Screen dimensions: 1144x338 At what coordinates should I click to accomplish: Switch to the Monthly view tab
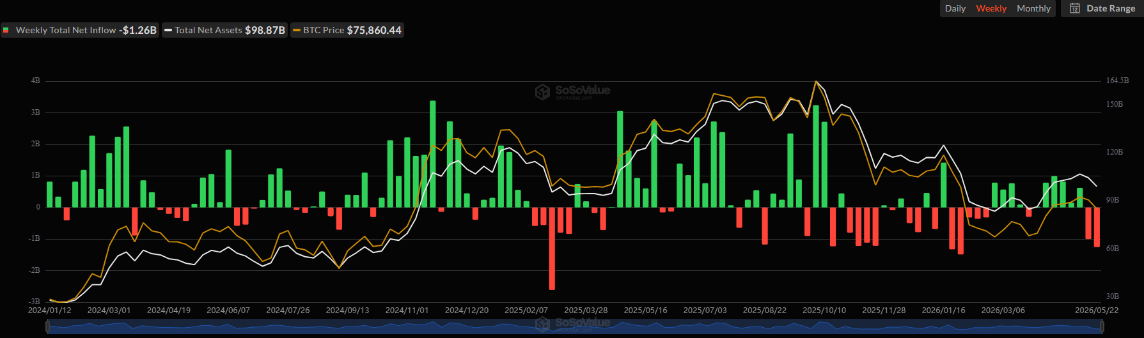point(1033,8)
